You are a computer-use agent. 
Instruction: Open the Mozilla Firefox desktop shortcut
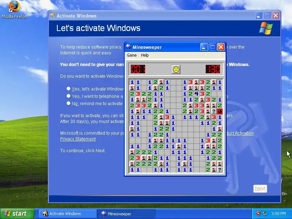click(x=14, y=9)
